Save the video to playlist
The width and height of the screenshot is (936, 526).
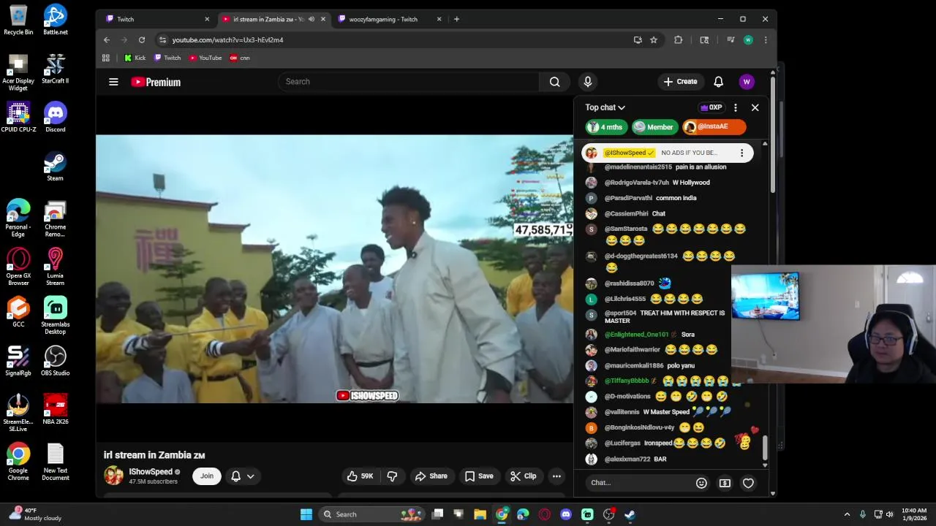tap(479, 476)
